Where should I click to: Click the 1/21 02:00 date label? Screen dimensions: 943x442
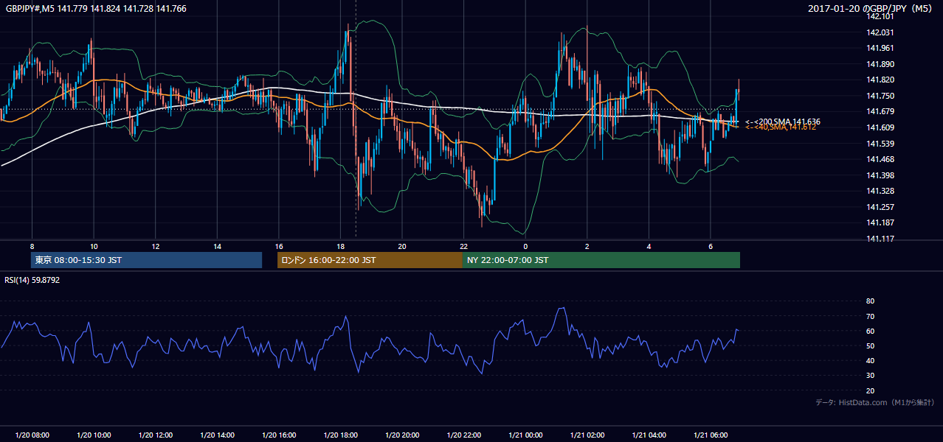coord(587,435)
